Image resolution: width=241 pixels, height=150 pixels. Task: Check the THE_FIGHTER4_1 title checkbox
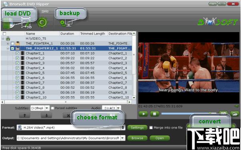click(x=12, y=43)
